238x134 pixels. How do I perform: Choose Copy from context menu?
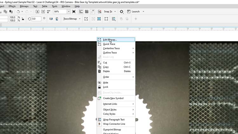click(116, 67)
